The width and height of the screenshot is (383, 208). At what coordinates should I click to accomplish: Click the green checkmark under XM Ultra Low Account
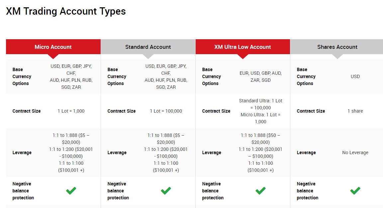point(261,191)
